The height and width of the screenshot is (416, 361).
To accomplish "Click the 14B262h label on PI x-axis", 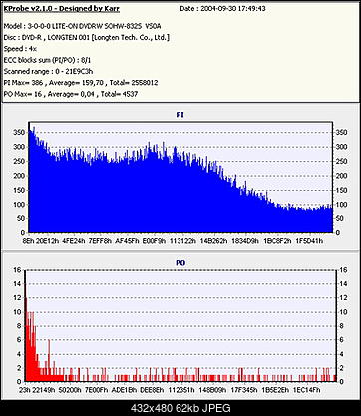I will [x=213, y=241].
